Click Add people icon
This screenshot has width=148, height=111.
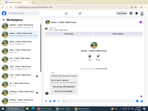(90, 56)
